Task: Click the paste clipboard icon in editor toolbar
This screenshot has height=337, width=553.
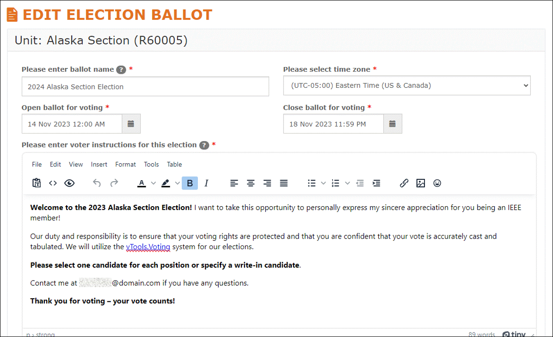Action: tap(37, 183)
